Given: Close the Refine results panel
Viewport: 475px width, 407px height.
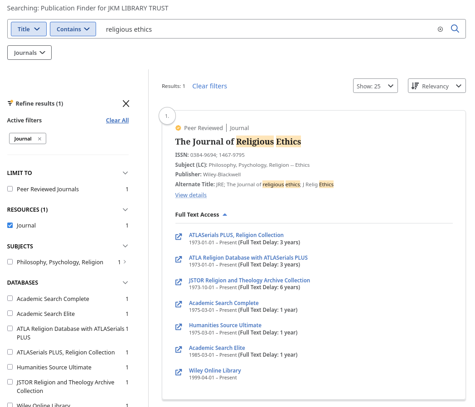Looking at the screenshot, I should point(126,103).
